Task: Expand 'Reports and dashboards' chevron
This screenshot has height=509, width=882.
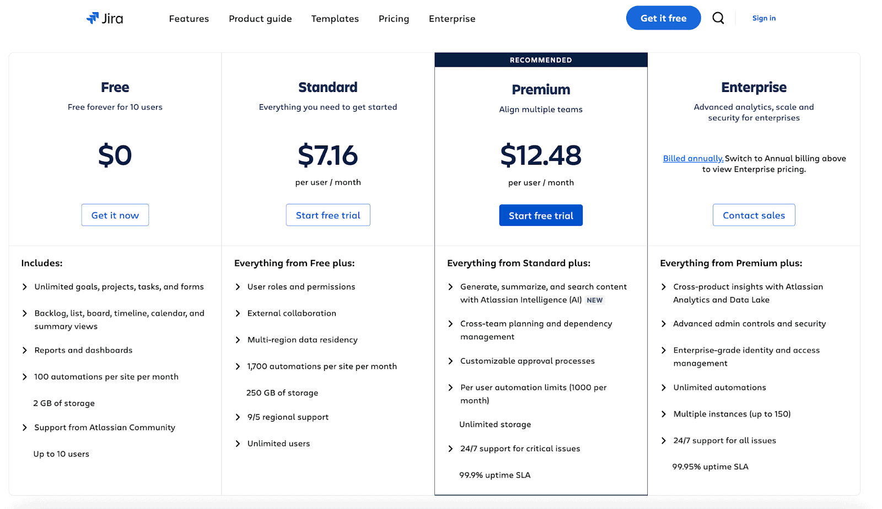Action: click(x=24, y=350)
